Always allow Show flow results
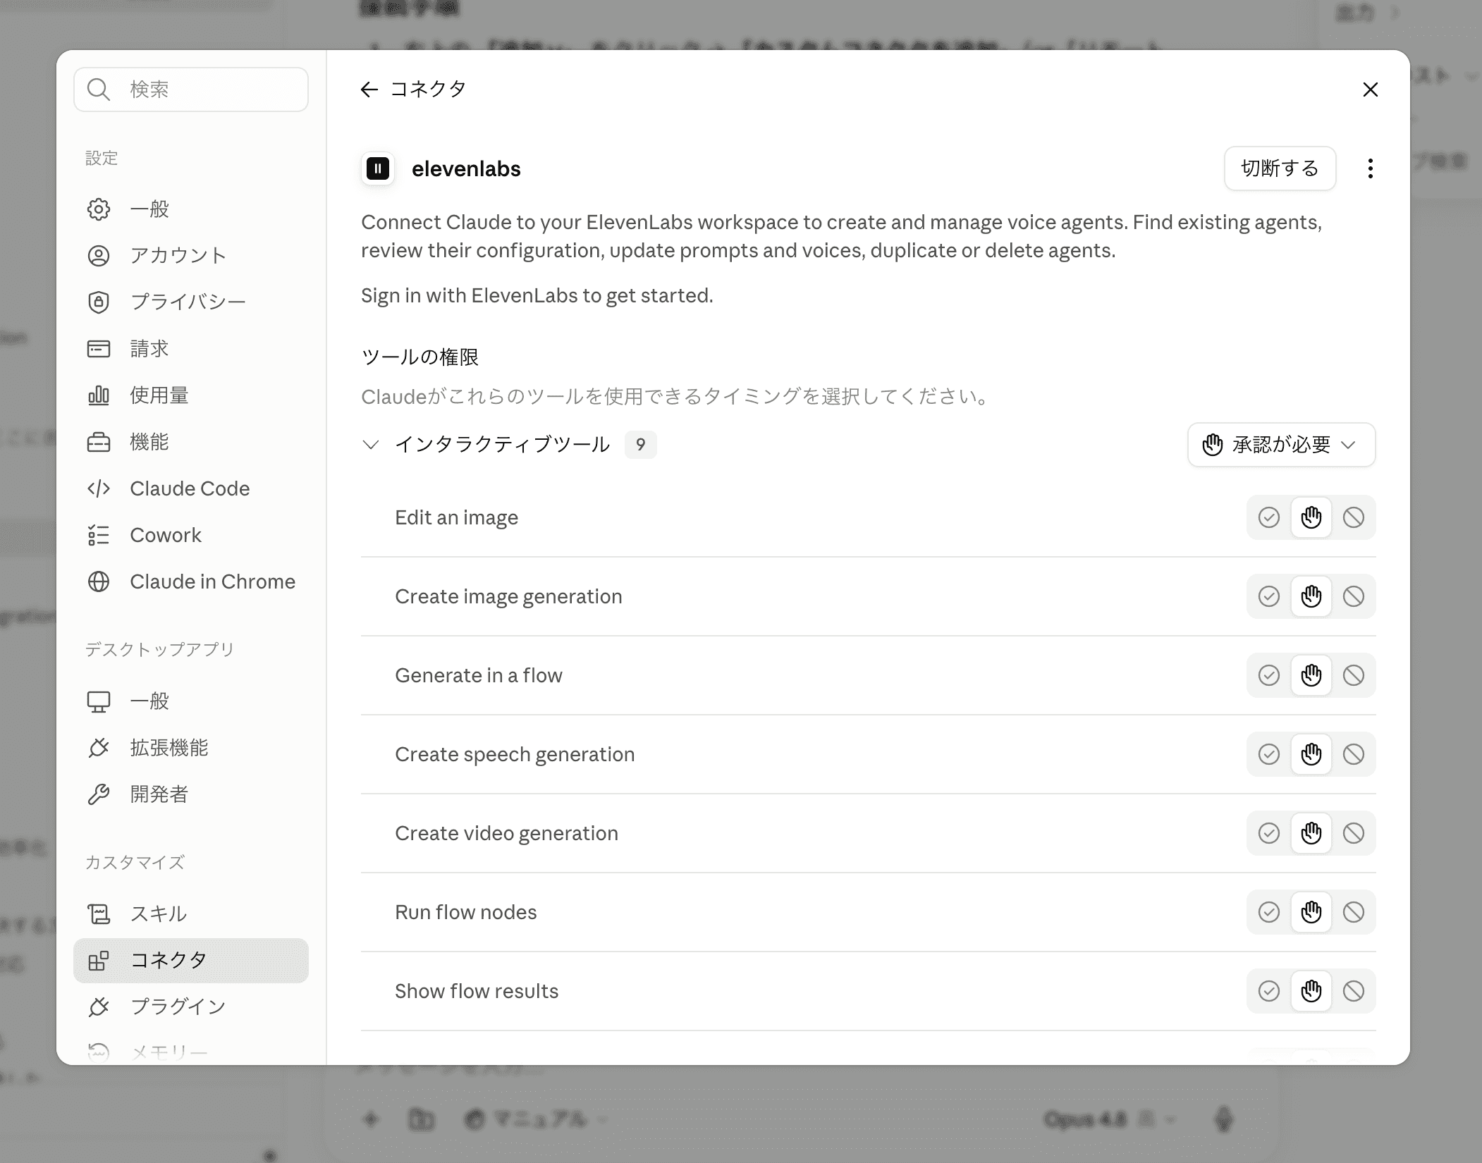Image resolution: width=1482 pixels, height=1163 pixels. pos(1268,992)
